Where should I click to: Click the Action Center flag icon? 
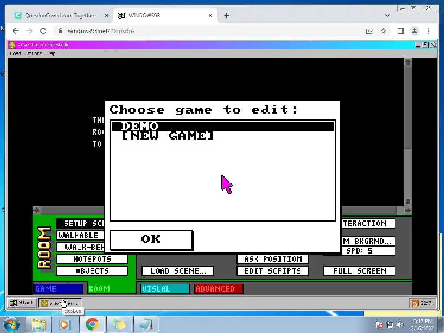coord(379,325)
